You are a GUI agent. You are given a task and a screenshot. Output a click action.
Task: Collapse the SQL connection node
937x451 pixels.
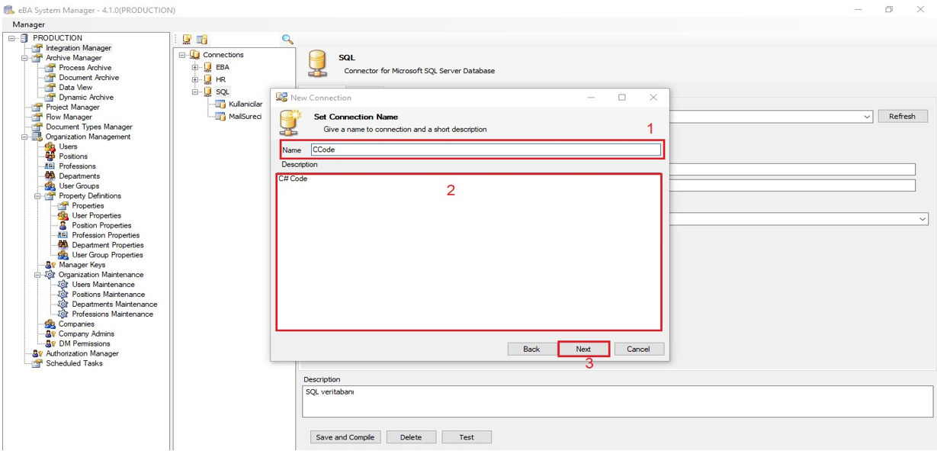click(x=195, y=92)
